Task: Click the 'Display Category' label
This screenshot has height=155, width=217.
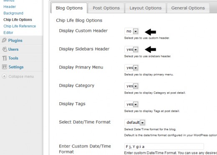Action: tap(77, 86)
